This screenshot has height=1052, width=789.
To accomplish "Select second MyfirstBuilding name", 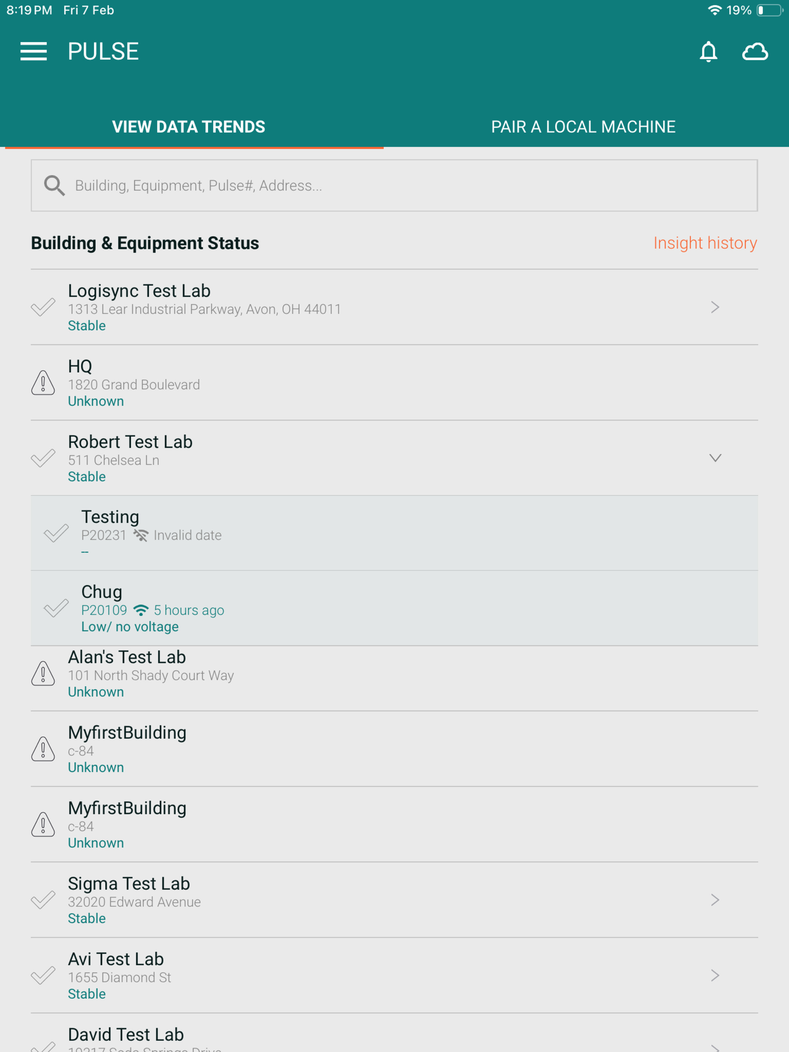I will click(x=127, y=808).
